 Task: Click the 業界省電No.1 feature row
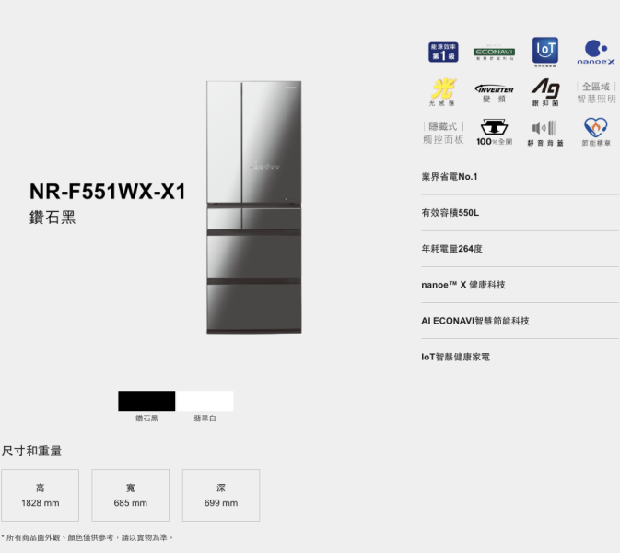click(x=520, y=177)
